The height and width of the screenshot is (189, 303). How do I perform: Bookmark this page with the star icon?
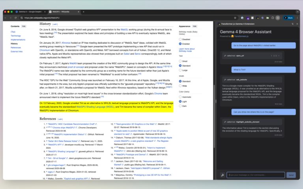235,18
